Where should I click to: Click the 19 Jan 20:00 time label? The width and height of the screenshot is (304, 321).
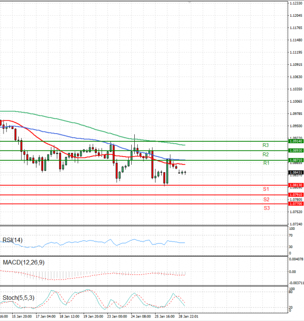point(93,316)
